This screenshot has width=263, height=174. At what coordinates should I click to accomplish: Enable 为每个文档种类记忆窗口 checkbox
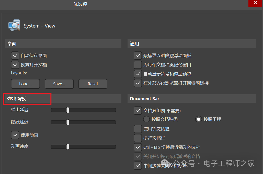coord(138,65)
